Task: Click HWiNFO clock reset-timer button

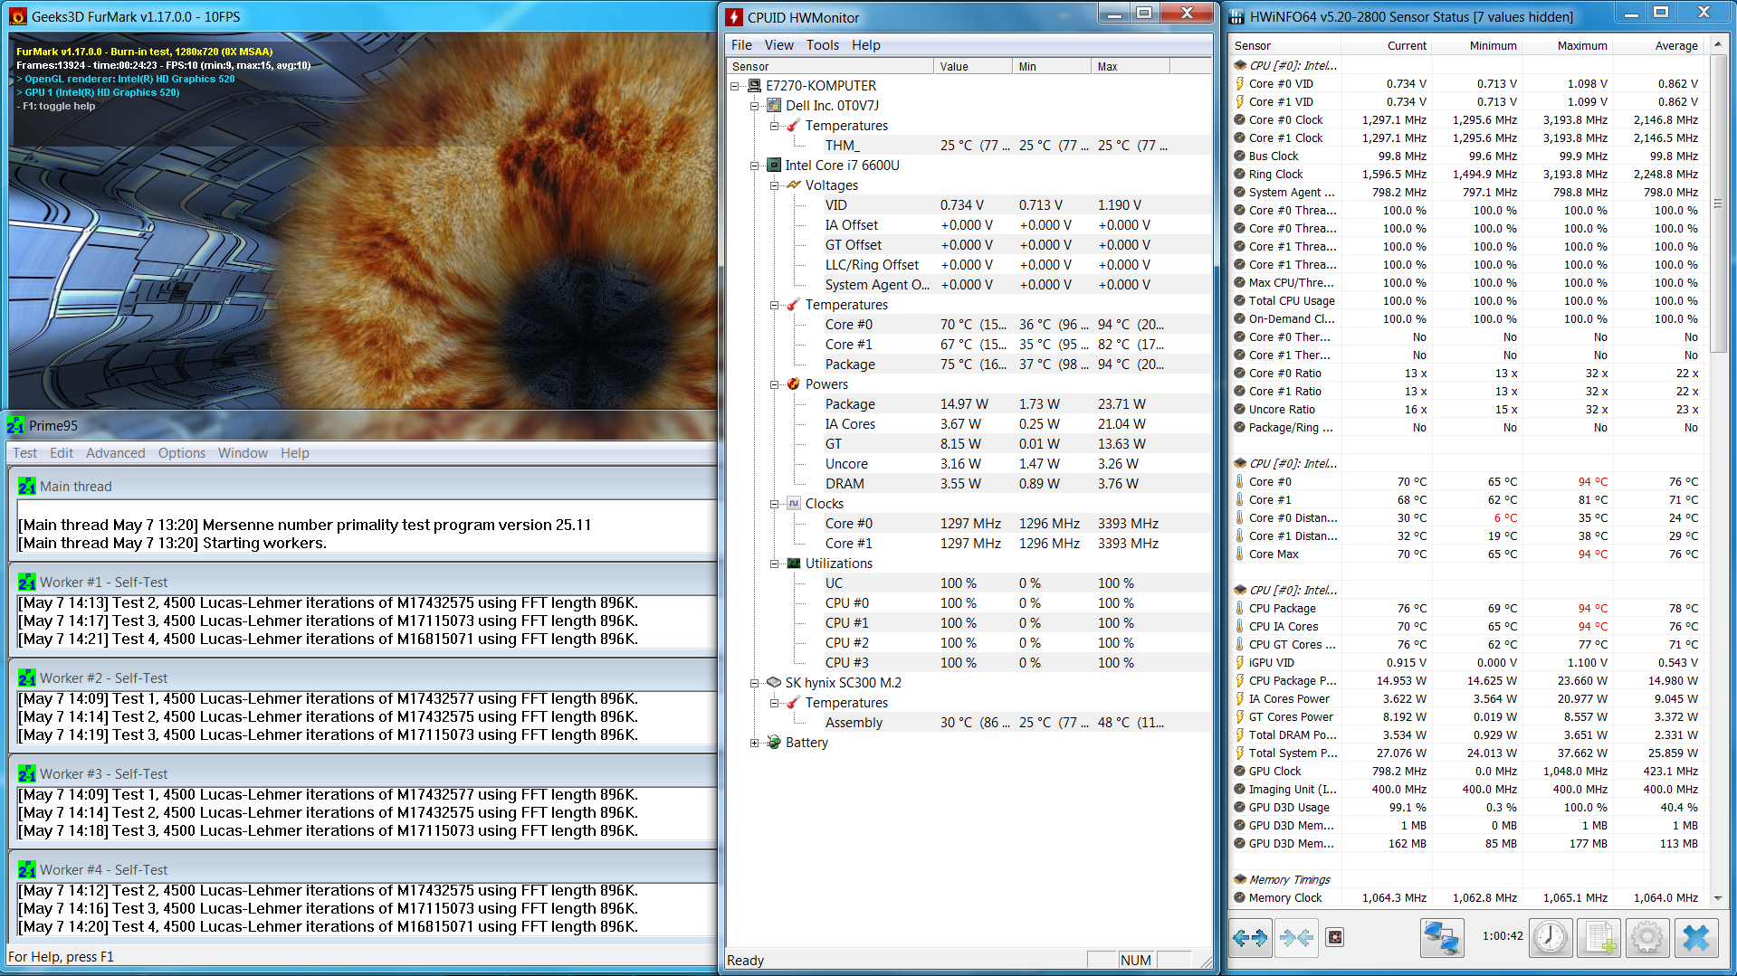Action: [x=1551, y=937]
